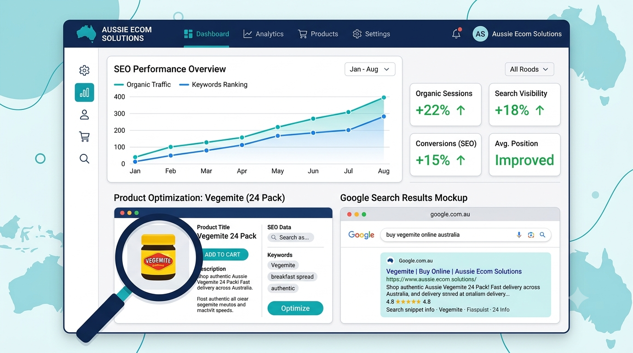The height and width of the screenshot is (353, 633).
Task: Click the red dot in google.com.au window
Action: pos(349,214)
